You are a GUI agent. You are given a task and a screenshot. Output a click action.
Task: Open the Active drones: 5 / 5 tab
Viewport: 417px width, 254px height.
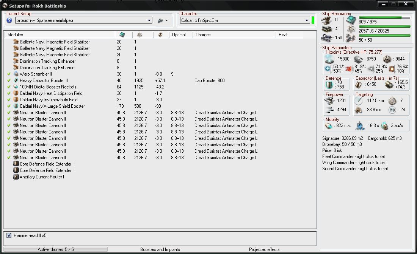[x=56, y=249]
